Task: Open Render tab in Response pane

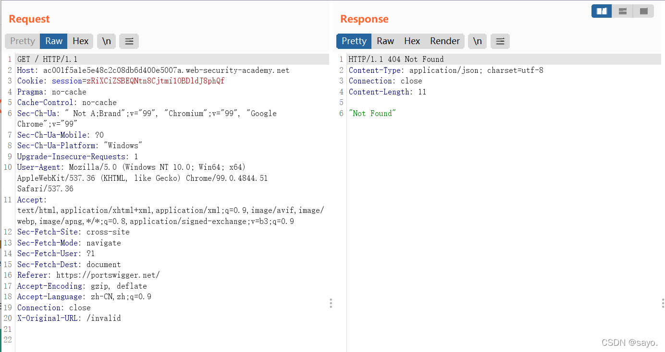Action: point(445,41)
